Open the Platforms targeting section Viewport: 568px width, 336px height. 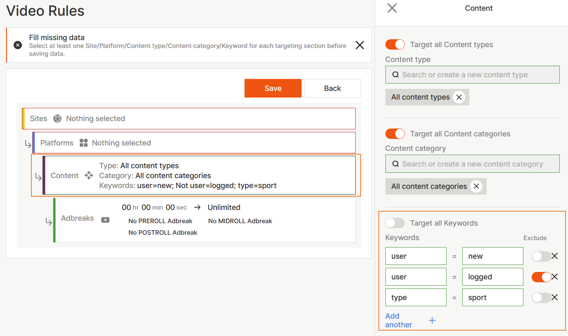(194, 143)
